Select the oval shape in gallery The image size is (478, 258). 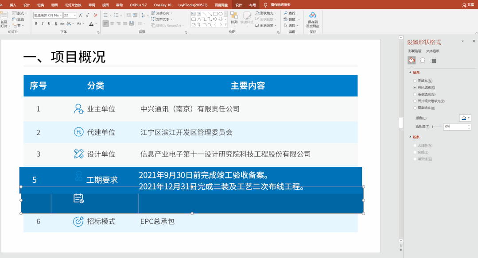pyautogui.click(x=221, y=14)
